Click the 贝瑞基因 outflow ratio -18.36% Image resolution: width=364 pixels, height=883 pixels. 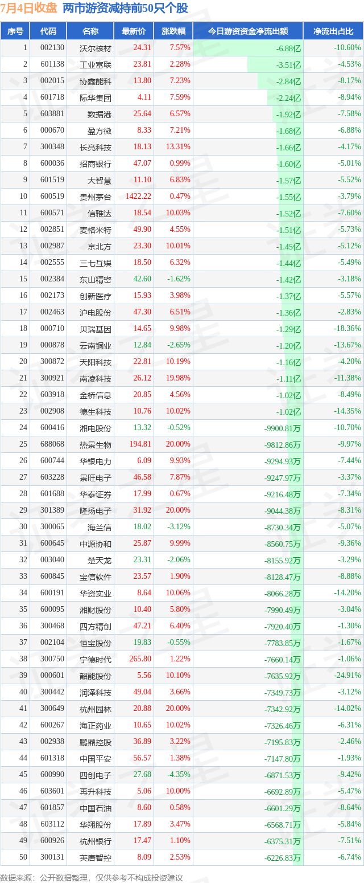[x=348, y=329]
